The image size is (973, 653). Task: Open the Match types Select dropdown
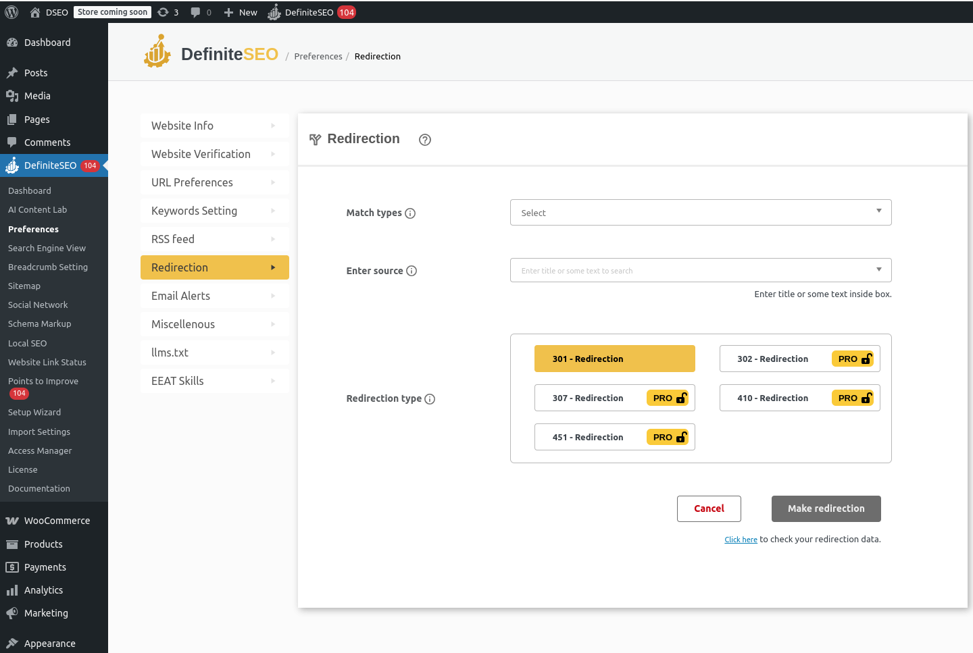click(x=700, y=213)
